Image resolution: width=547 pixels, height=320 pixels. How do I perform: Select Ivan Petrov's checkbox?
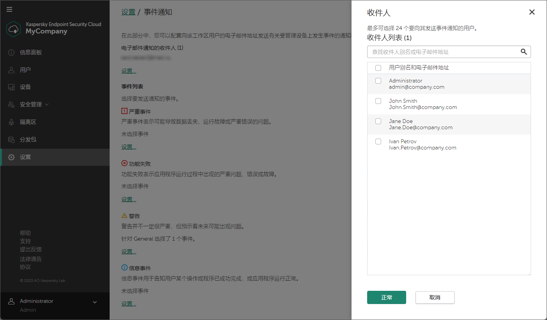tap(378, 141)
